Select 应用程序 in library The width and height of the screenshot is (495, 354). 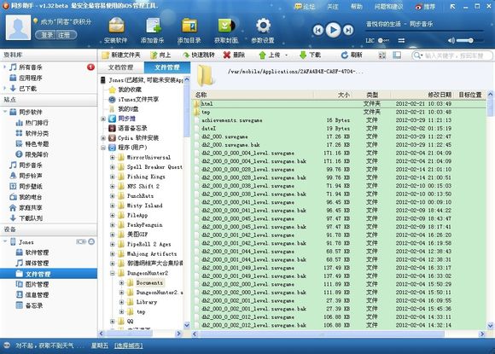pyautogui.click(x=31, y=78)
